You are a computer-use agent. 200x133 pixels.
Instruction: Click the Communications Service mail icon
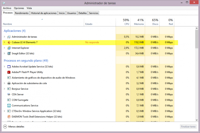[9, 106]
